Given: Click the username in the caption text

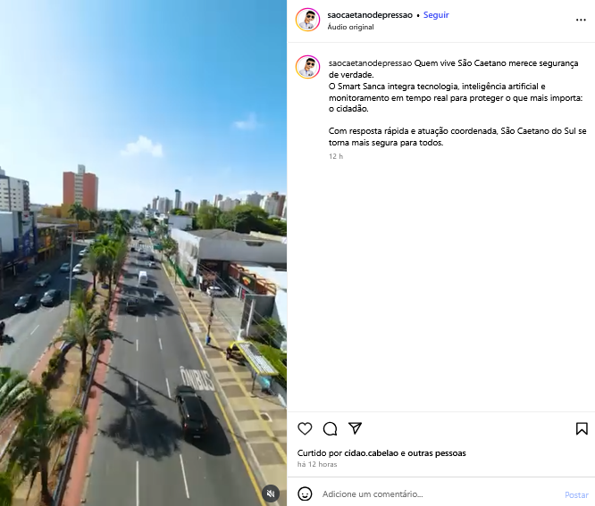Looking at the screenshot, I should click(x=370, y=63).
